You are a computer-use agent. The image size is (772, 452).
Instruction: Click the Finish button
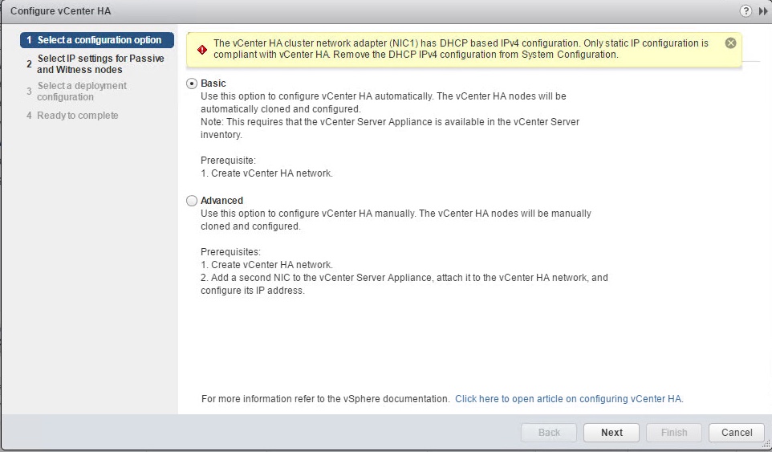(674, 433)
